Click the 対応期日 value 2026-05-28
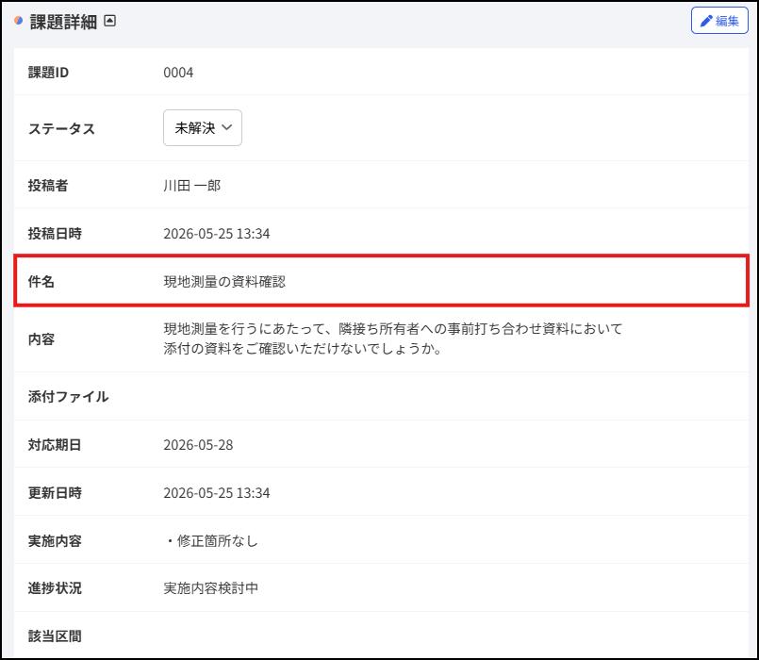Viewport: 759px width, 660px height. [x=198, y=445]
